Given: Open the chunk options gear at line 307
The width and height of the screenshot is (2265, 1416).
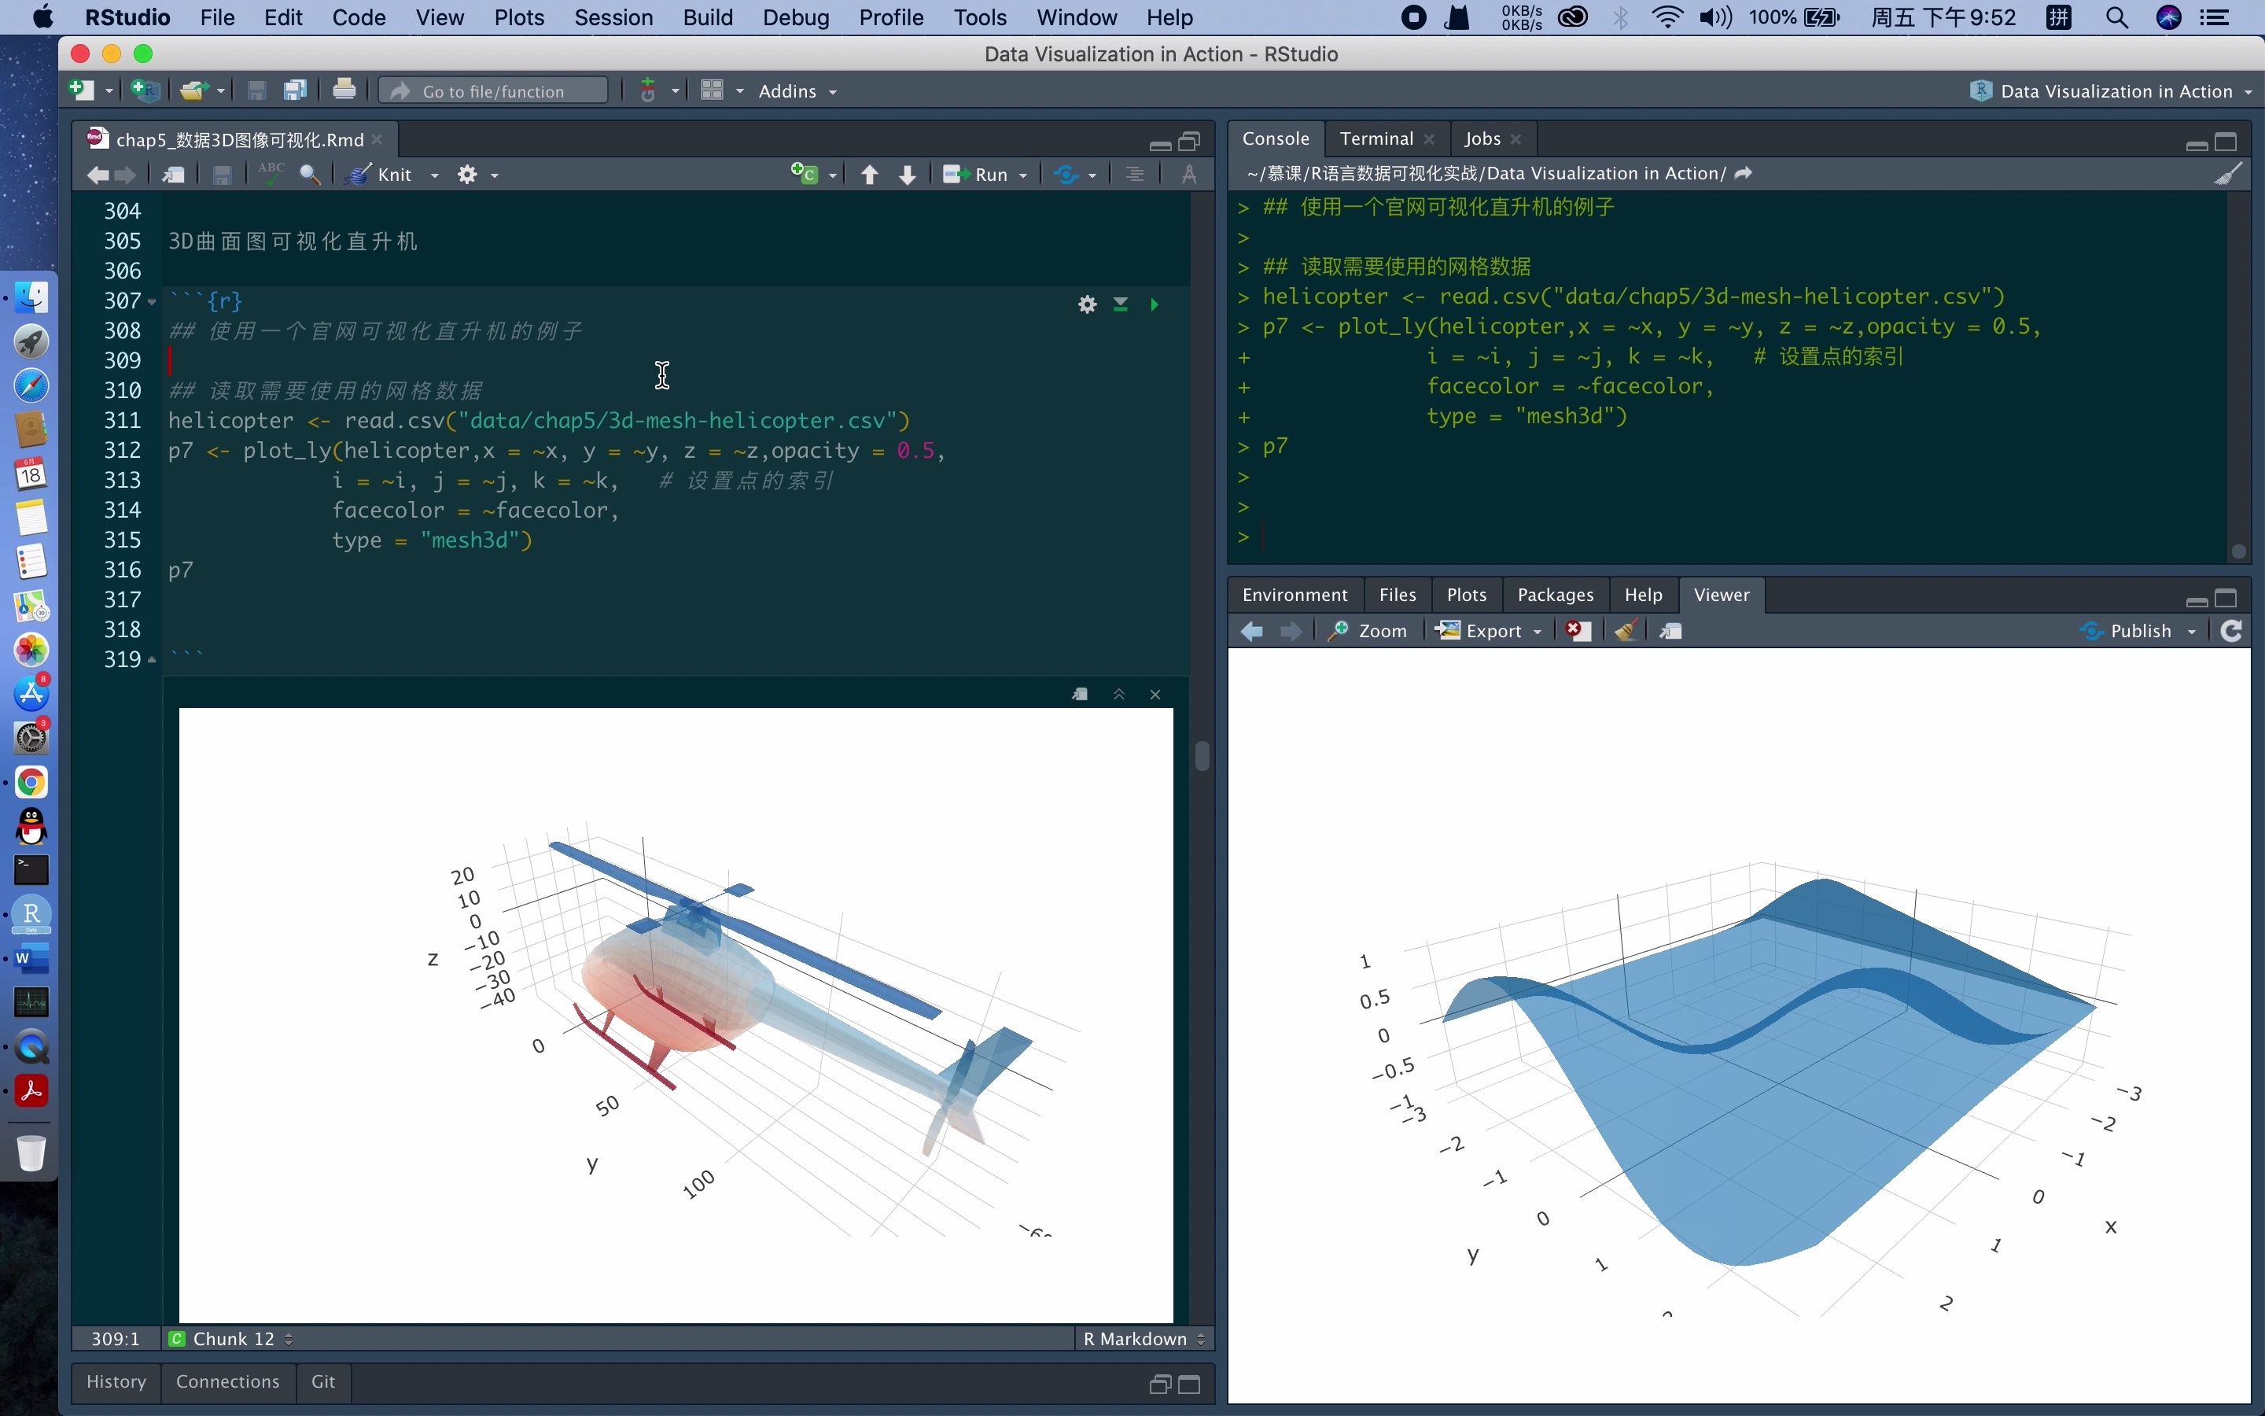Looking at the screenshot, I should coord(1087,304).
